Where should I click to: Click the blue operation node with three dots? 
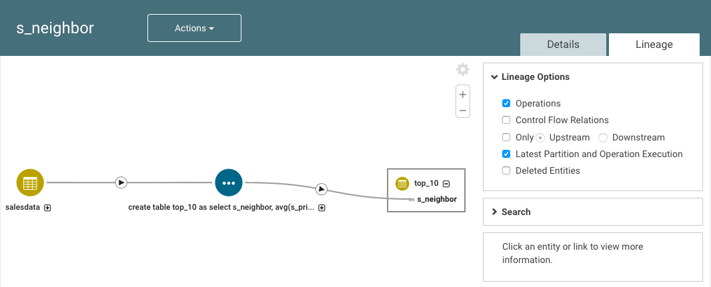[x=229, y=183]
